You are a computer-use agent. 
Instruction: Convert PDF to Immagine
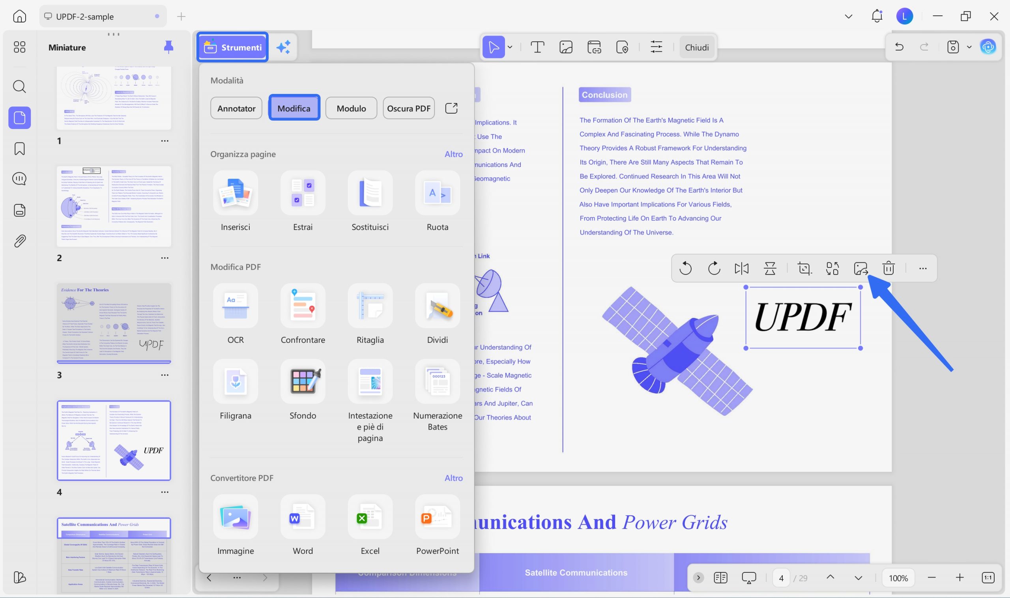(x=236, y=525)
